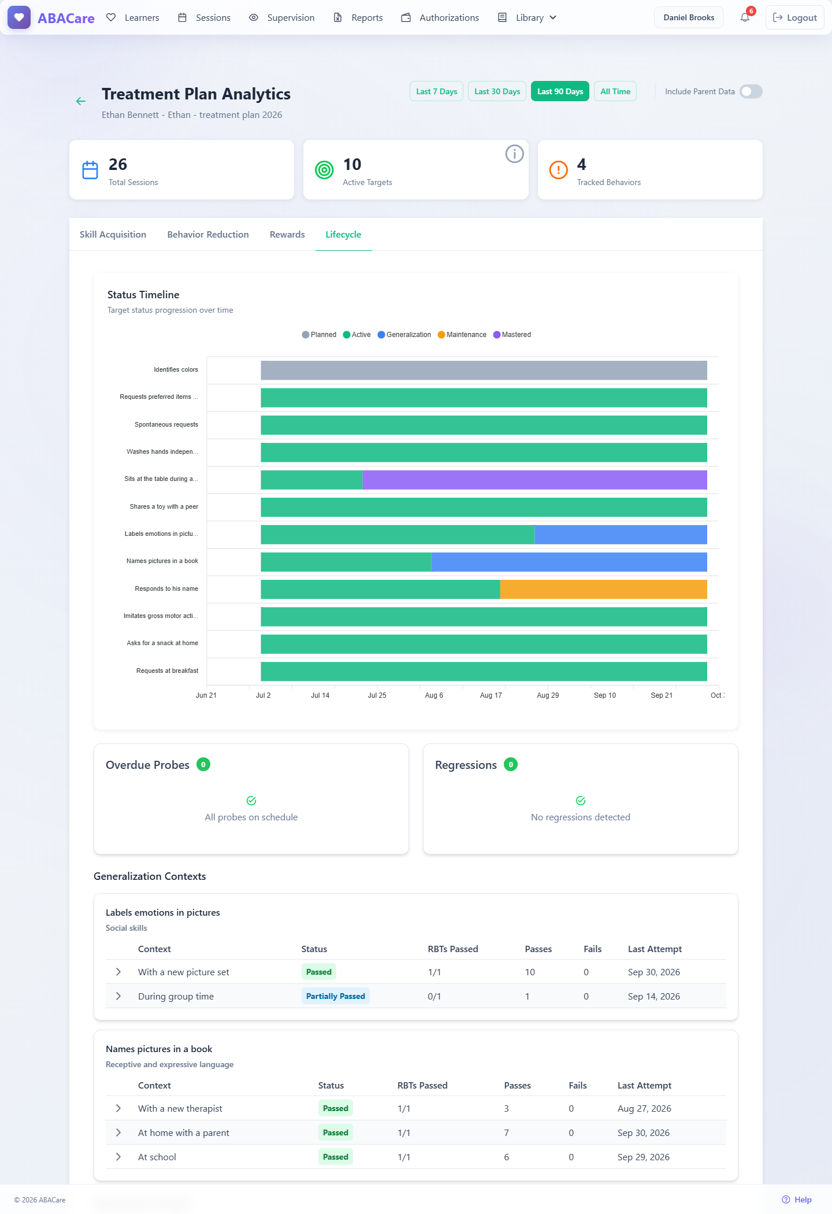Select the Last 7 Days filter
The width and height of the screenshot is (832, 1214).
437,91
